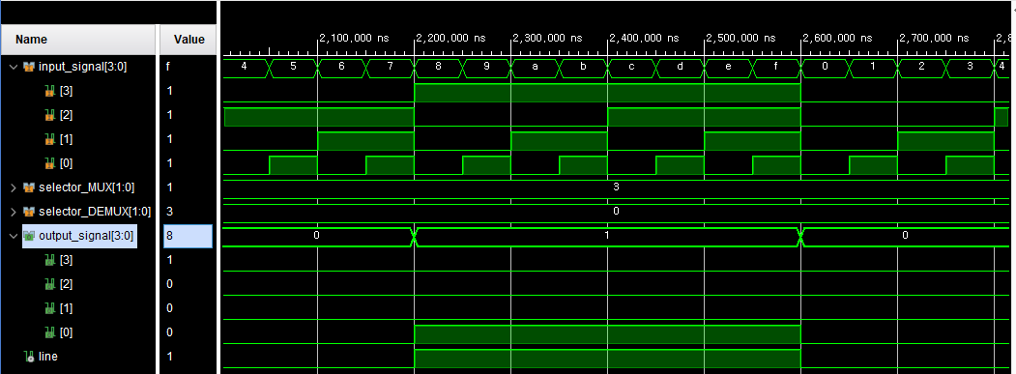1016x374 pixels.
Task: Click the [0] bit icon under input_signal
Action: click(x=49, y=163)
